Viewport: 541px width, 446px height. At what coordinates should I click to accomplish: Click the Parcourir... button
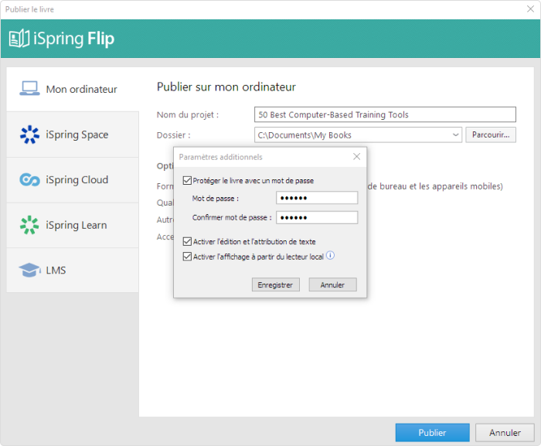click(491, 134)
